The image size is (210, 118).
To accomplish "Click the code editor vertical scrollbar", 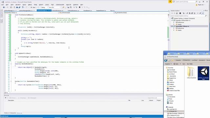I will (x=169, y=53).
